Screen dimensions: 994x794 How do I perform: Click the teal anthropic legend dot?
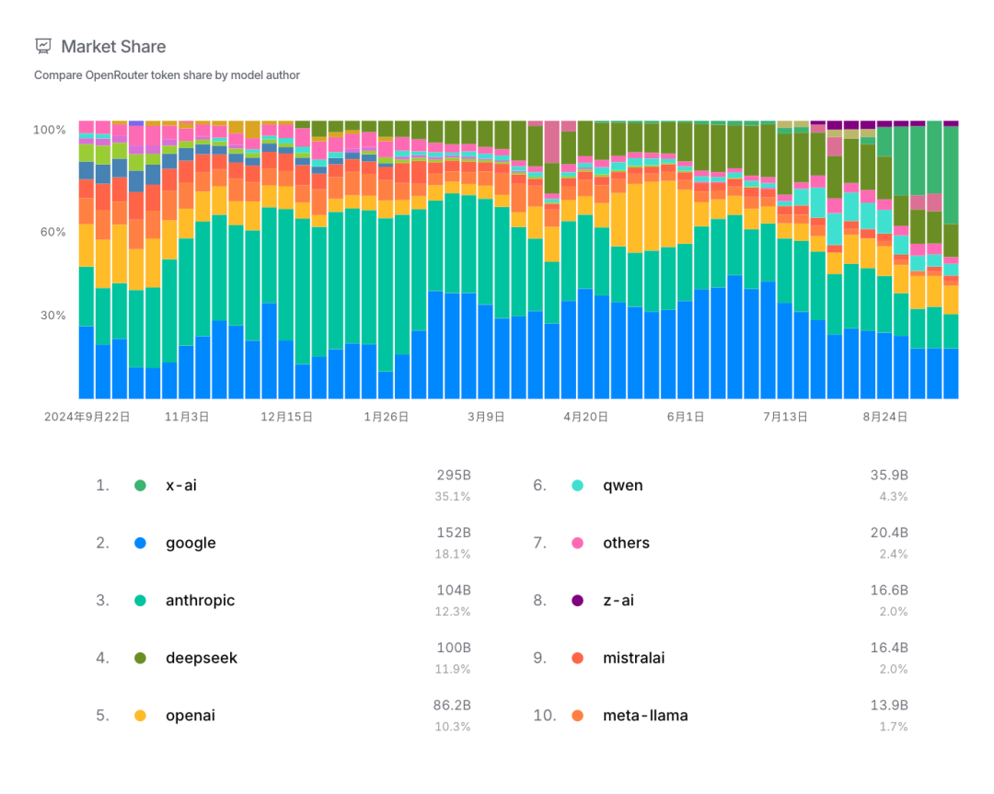[141, 601]
